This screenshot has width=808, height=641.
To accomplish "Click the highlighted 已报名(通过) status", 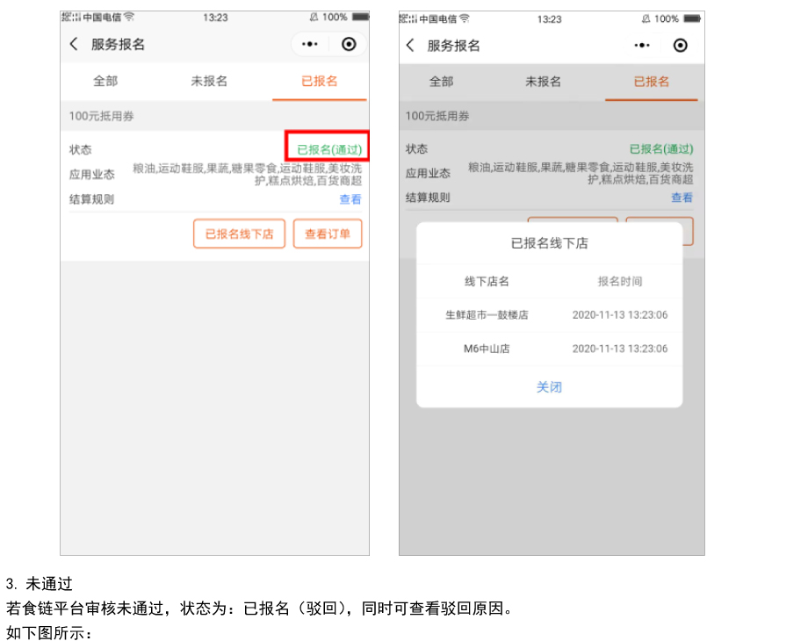I will [x=328, y=149].
